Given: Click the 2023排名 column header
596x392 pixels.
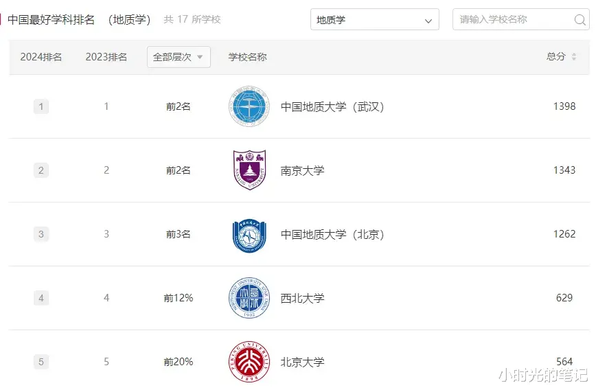Looking at the screenshot, I should tap(106, 57).
